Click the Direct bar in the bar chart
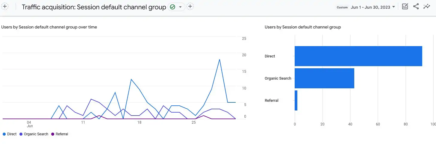The width and height of the screenshot is (436, 144). 358,56
